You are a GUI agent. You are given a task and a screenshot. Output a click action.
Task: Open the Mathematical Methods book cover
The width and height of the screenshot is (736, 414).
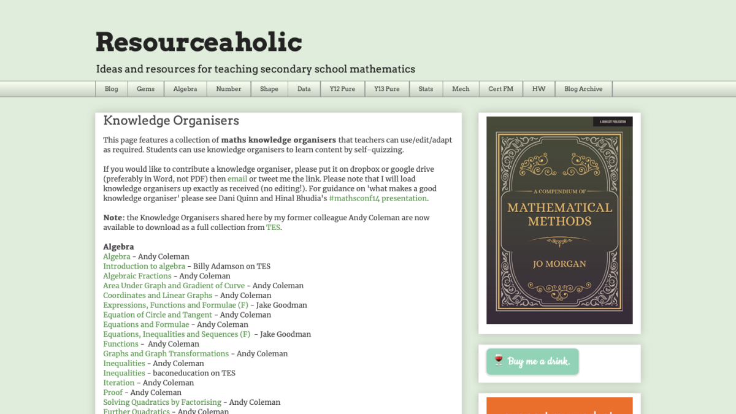click(x=559, y=220)
